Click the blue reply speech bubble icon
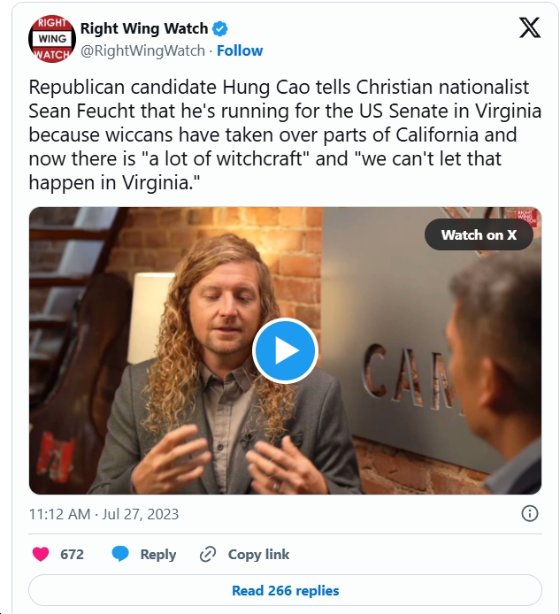 (120, 555)
